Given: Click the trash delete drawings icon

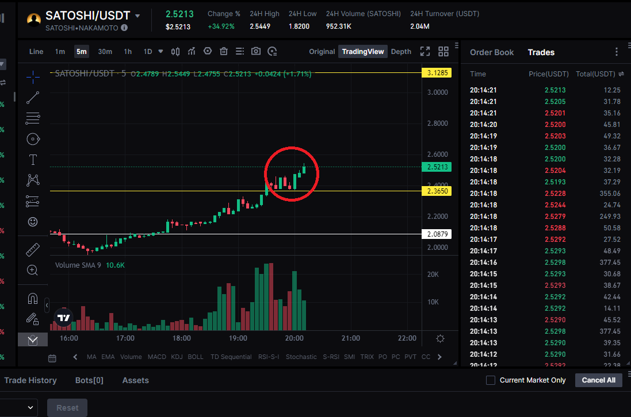Looking at the screenshot, I should click(x=224, y=52).
